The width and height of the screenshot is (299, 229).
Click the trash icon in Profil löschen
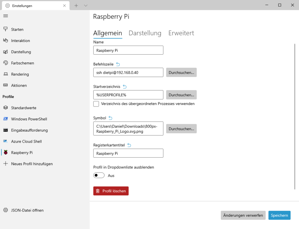(x=98, y=191)
